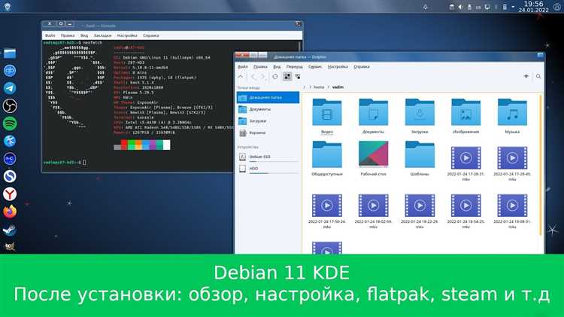Open Корзина in Dolphin places sidebar
564x317 pixels.
268,133
